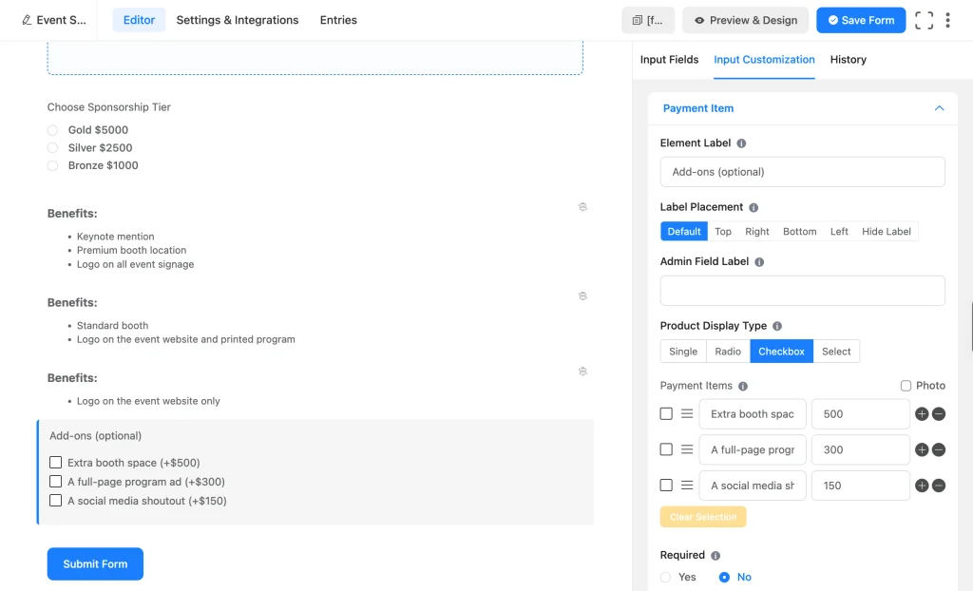Switch to the Input Fields tab
This screenshot has width=973, height=591.
tap(669, 60)
